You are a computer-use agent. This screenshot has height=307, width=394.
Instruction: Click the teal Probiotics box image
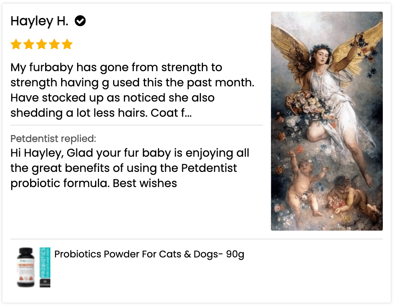(45, 267)
